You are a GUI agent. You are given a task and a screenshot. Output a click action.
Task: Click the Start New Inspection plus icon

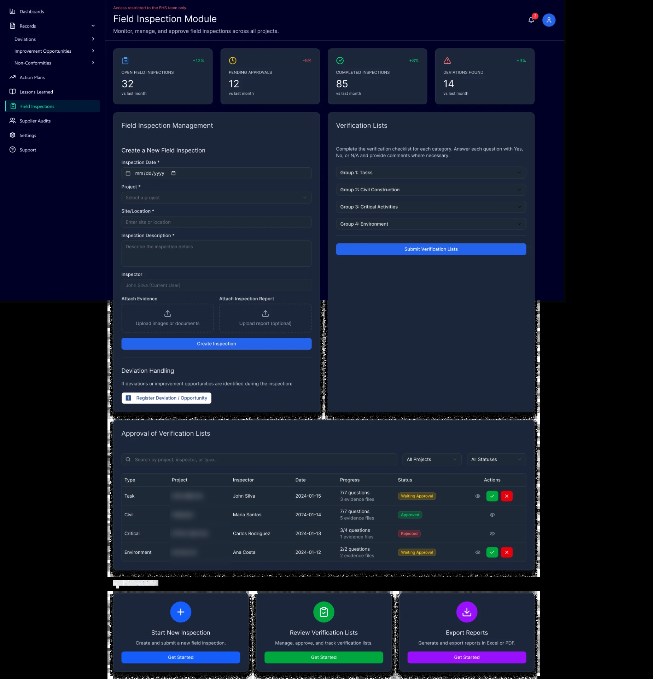[x=181, y=612]
